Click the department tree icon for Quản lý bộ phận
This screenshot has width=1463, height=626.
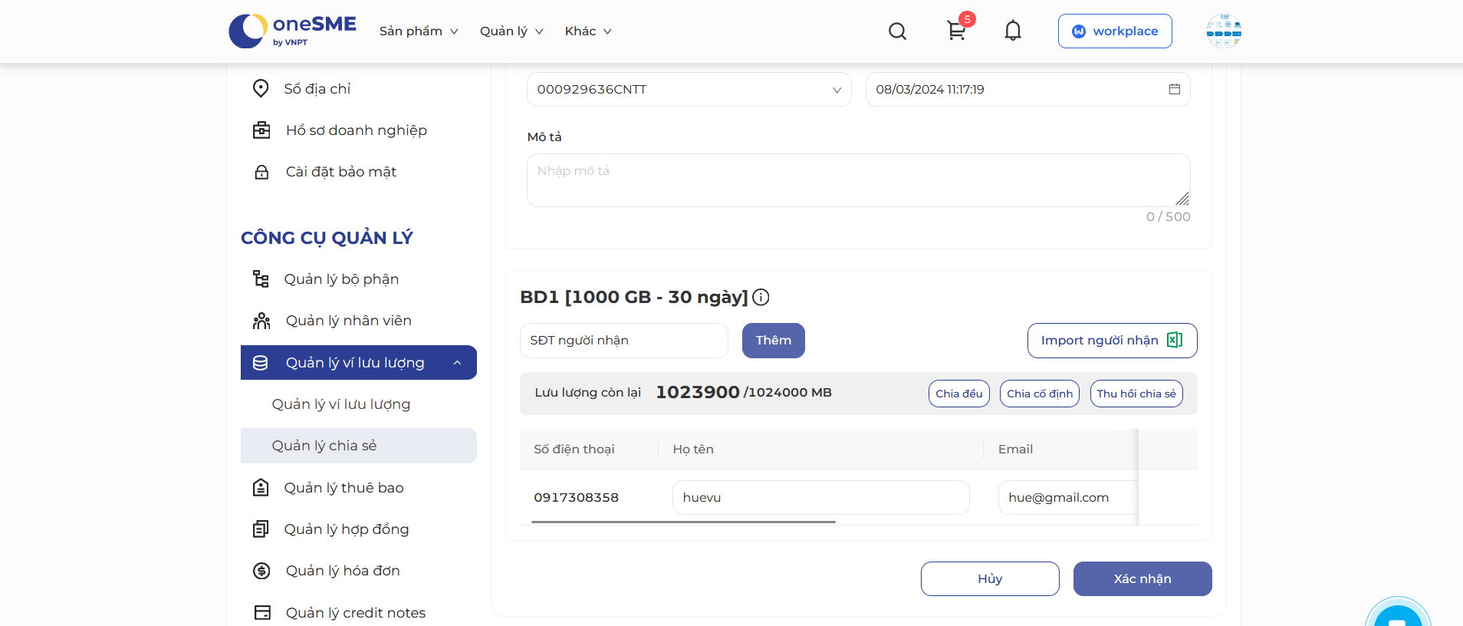pyautogui.click(x=261, y=278)
